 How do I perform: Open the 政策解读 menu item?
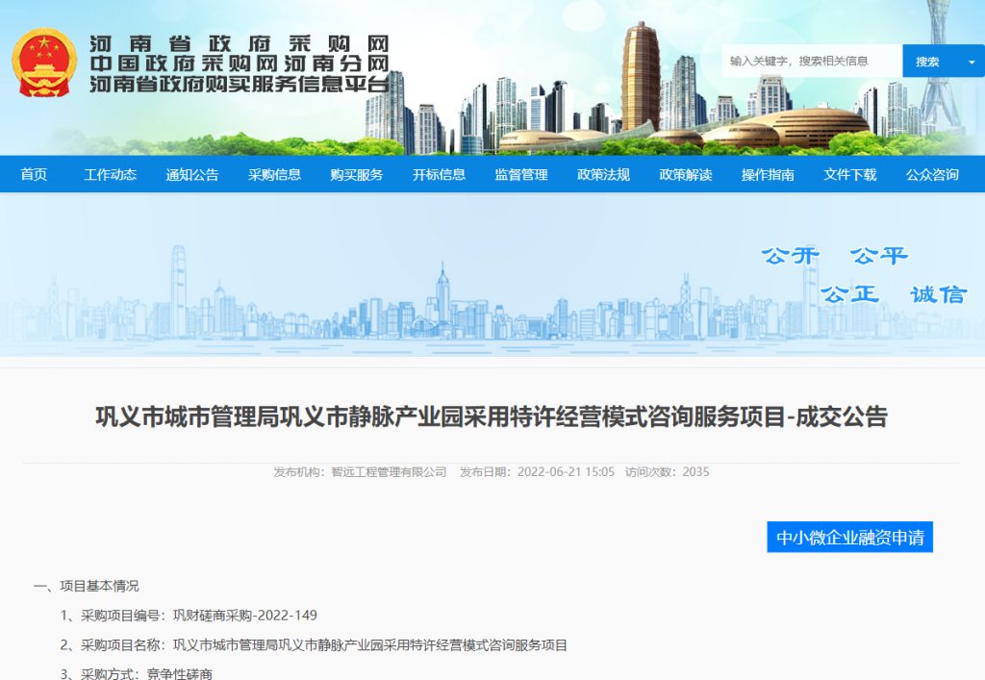[x=686, y=174]
